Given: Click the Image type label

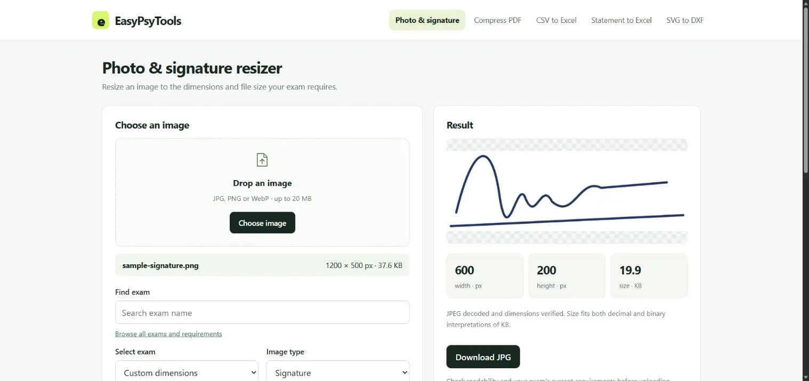Looking at the screenshot, I should tap(285, 352).
